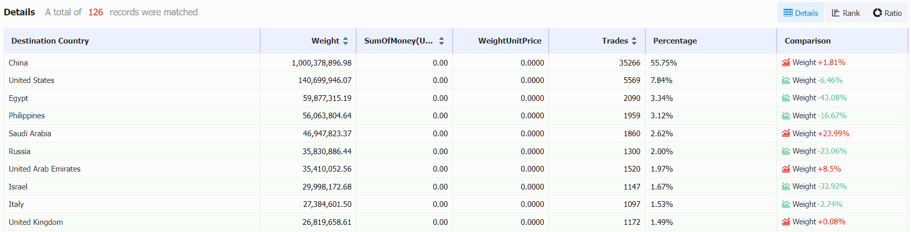Switch to the Details view tab
The width and height of the screenshot is (911, 232).
(x=801, y=13)
